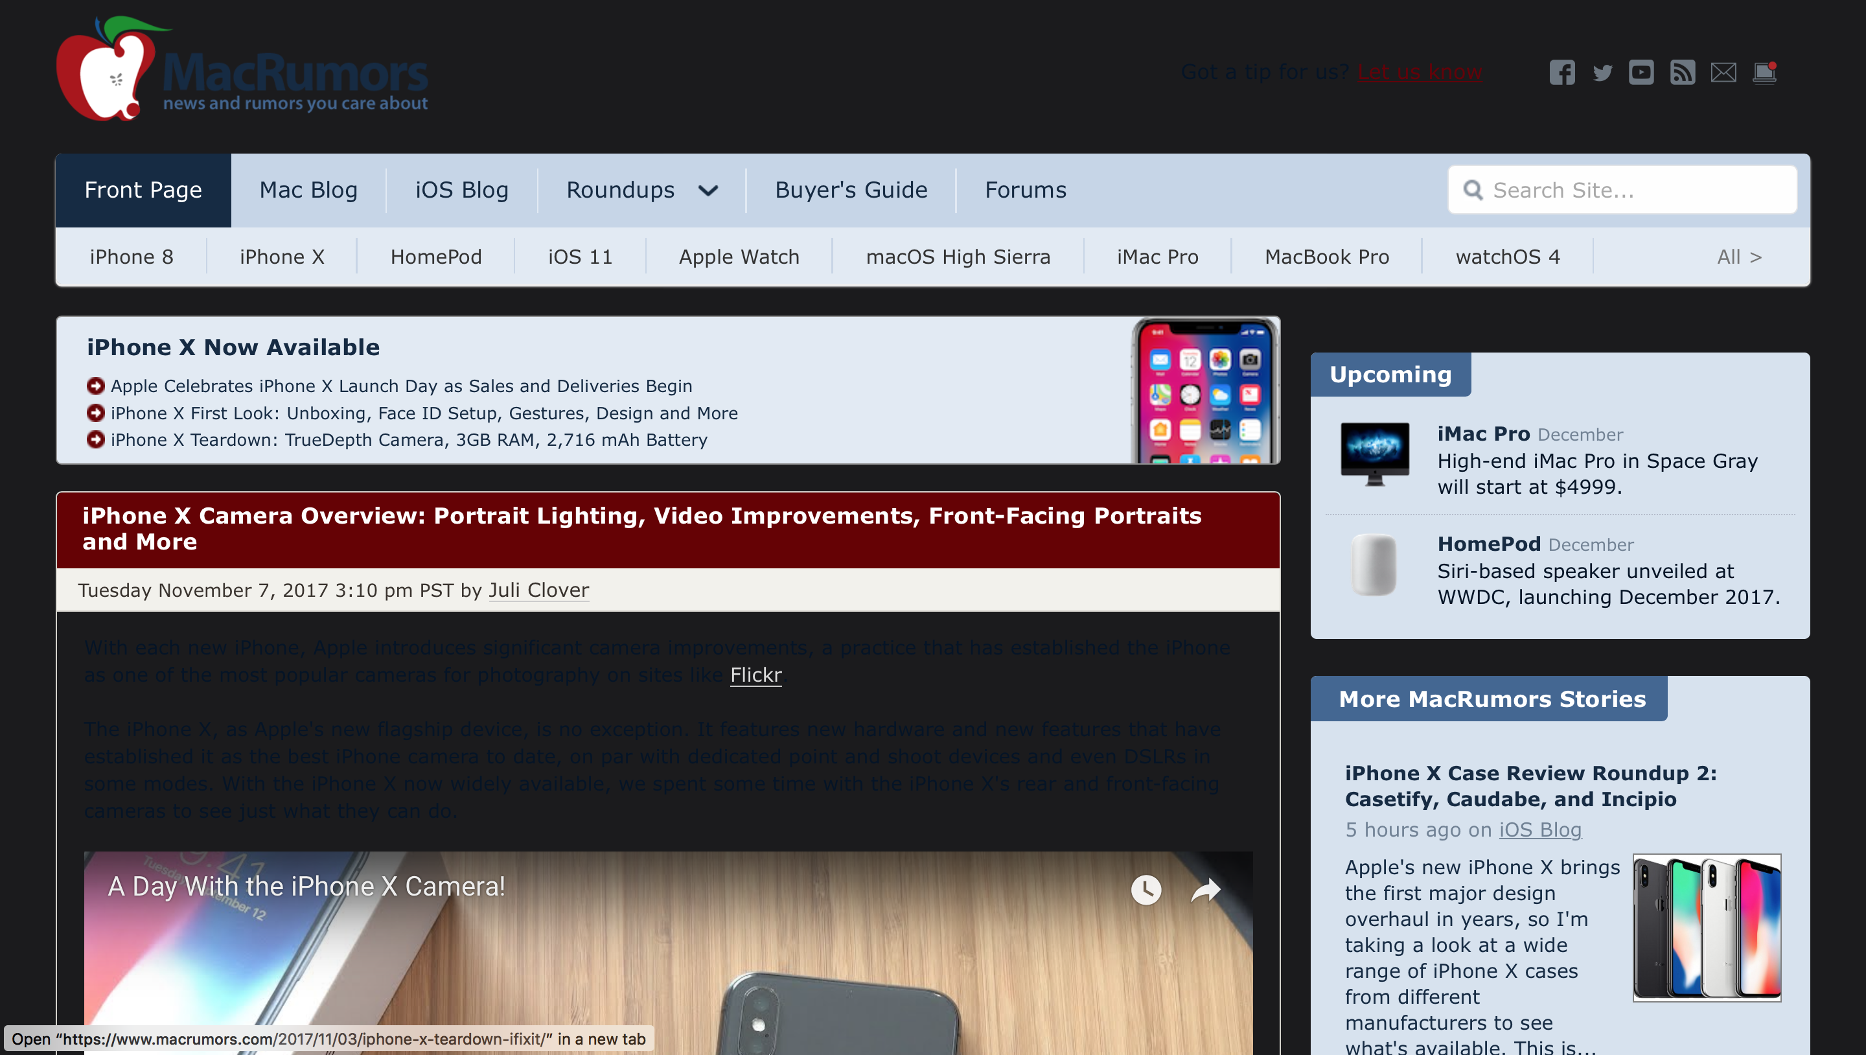The image size is (1866, 1055).
Task: Click the MacRumors apple logo
Action: coord(107,69)
